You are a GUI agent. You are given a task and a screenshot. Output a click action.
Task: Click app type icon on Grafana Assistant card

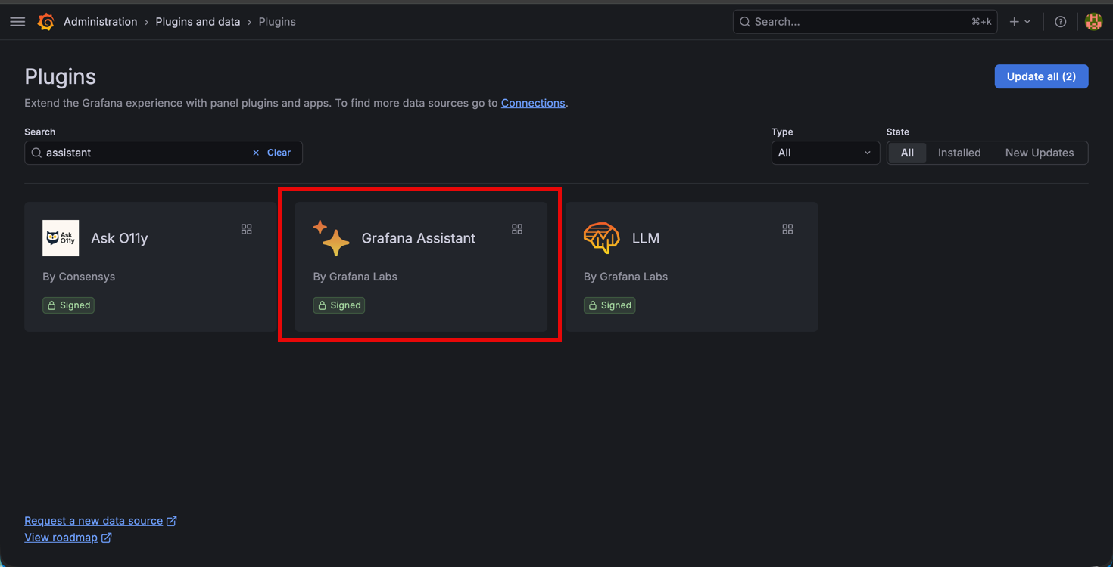(517, 229)
